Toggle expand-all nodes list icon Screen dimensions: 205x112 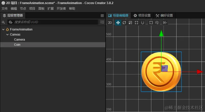(x=102, y=22)
